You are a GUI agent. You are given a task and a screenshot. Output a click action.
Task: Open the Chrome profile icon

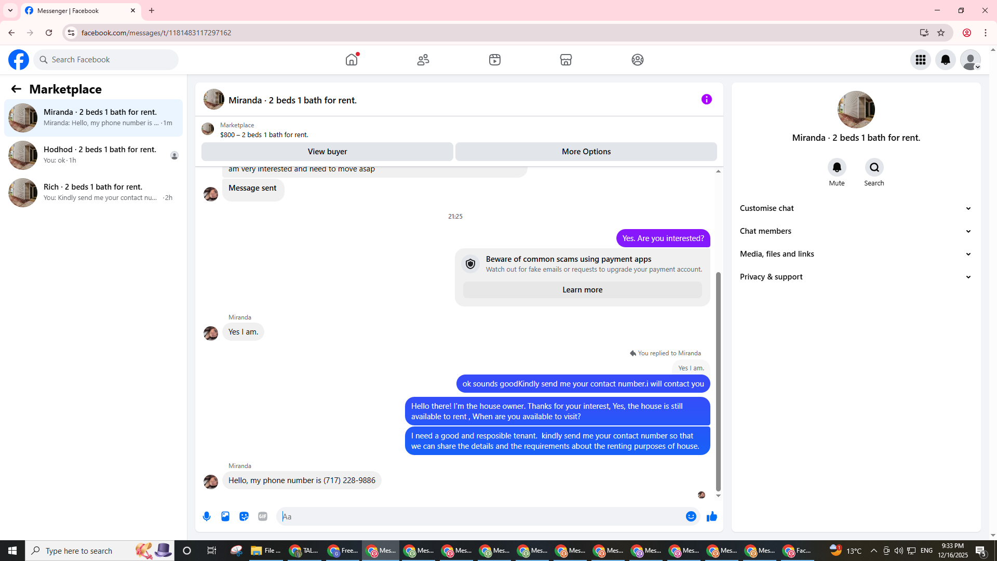967,33
